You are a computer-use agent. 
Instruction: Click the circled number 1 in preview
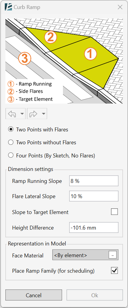[x=90, y=54]
